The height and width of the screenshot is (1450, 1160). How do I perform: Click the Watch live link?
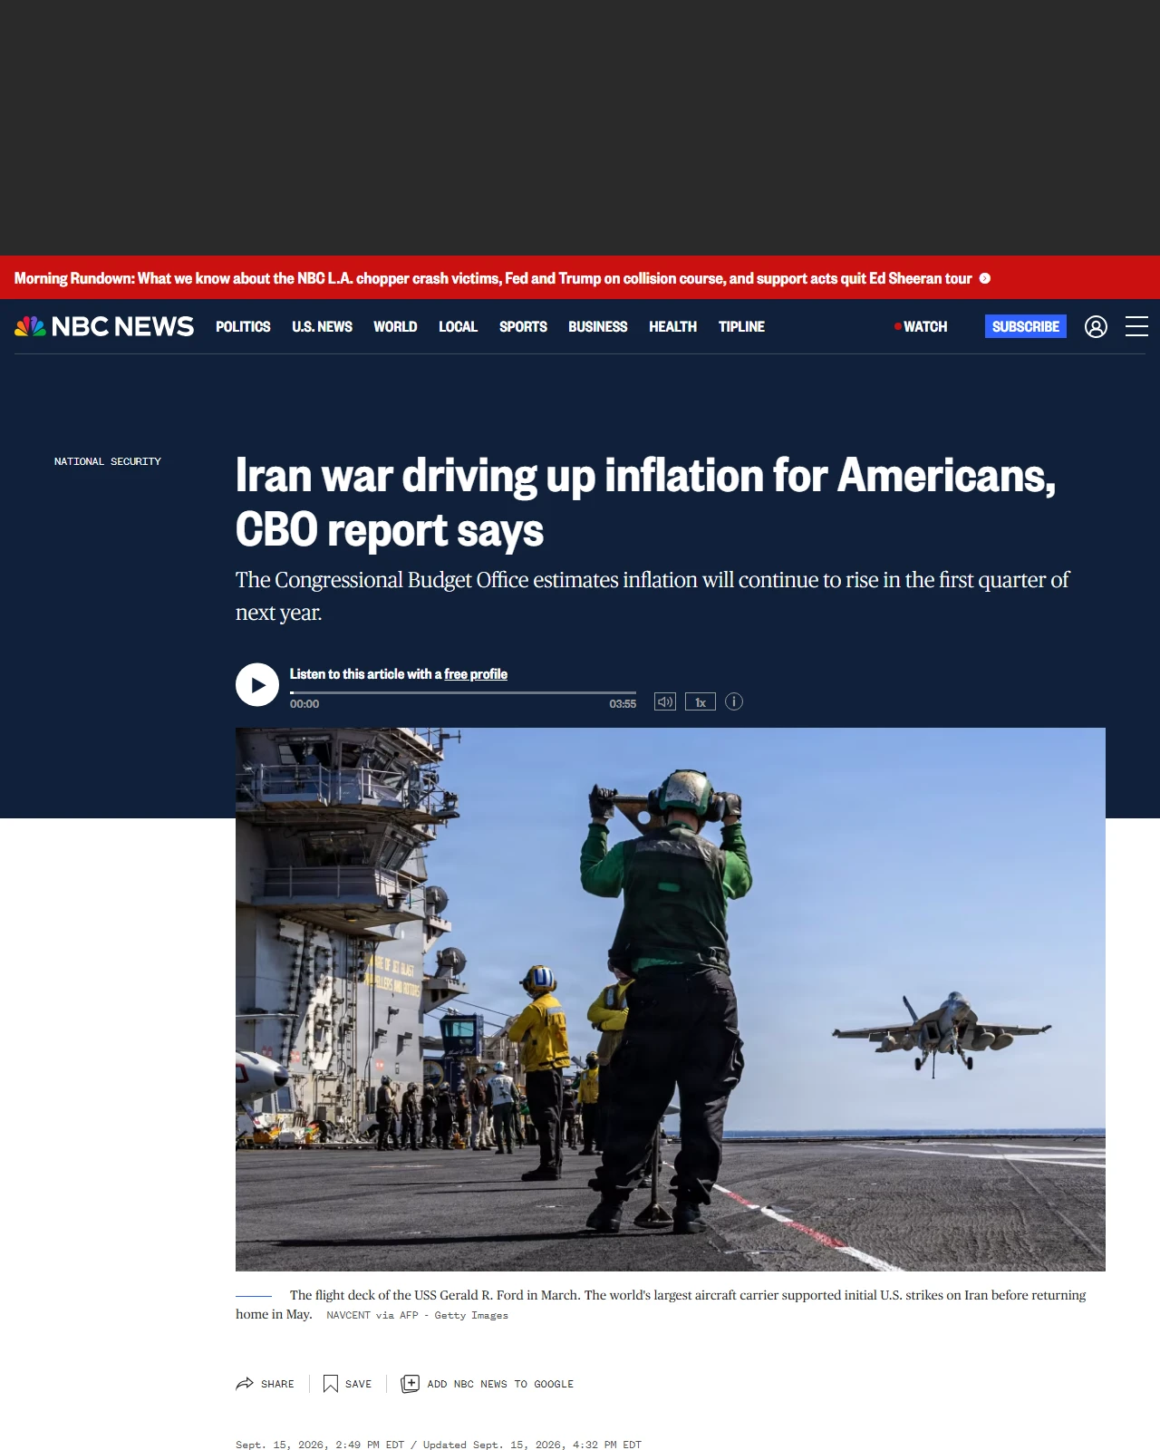[921, 326]
